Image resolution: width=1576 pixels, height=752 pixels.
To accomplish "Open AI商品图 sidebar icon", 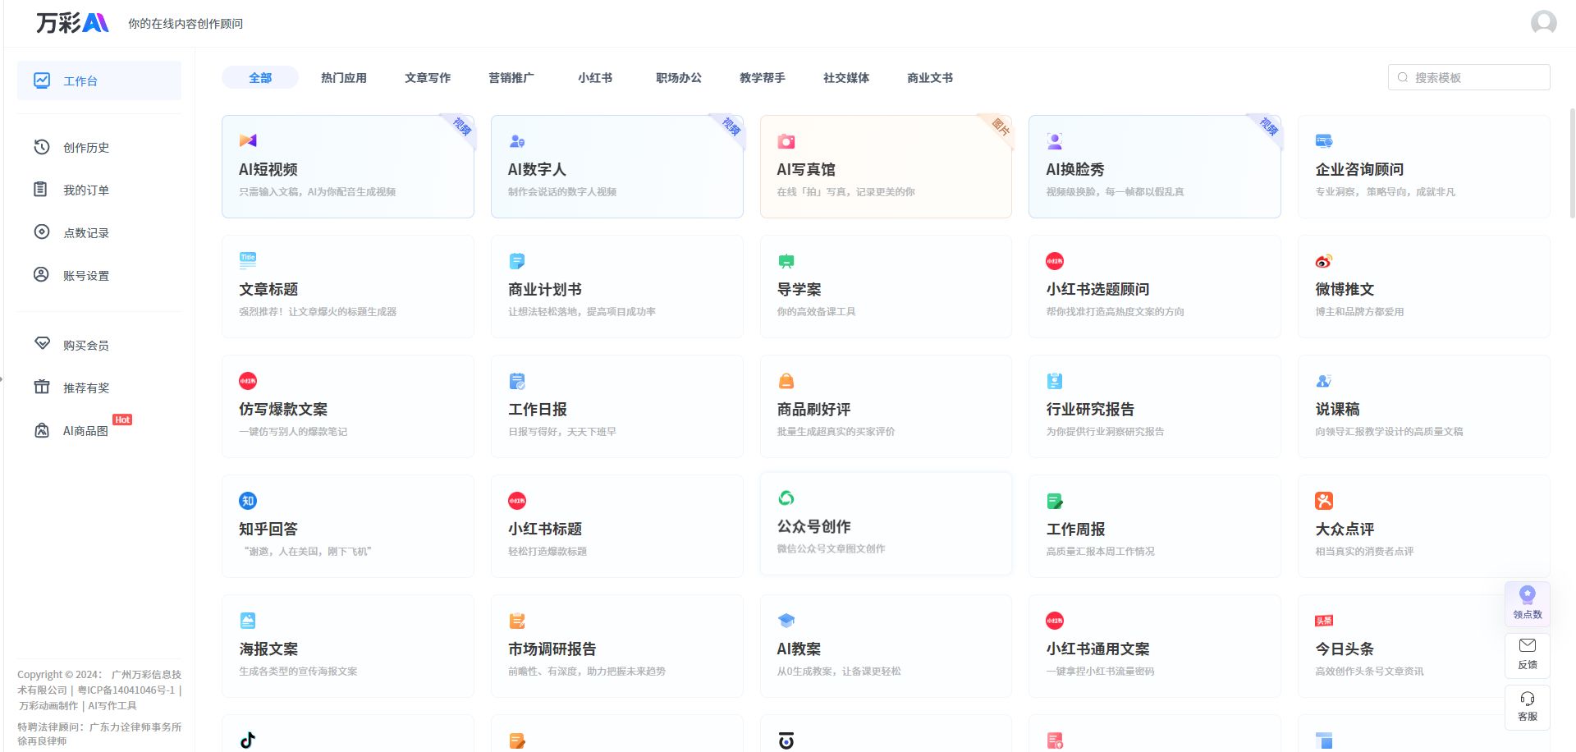I will click(x=42, y=430).
